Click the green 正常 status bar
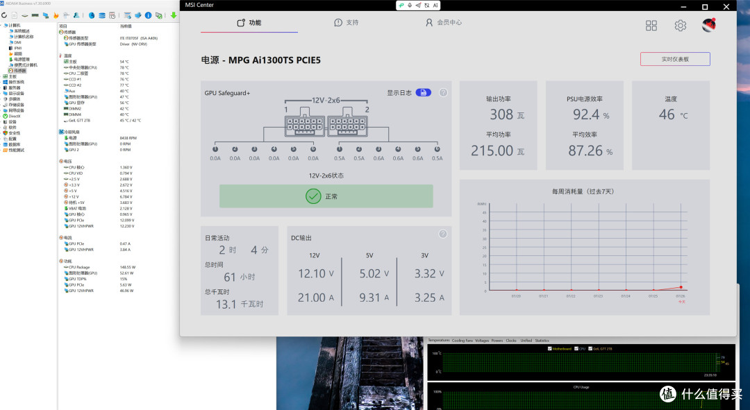 [326, 196]
